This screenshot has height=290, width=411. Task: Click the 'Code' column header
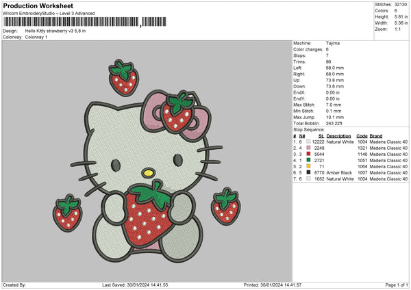(362, 136)
